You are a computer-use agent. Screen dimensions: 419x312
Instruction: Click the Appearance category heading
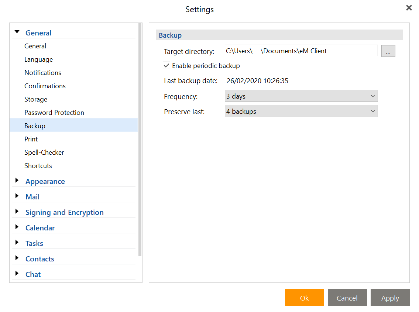[45, 182]
